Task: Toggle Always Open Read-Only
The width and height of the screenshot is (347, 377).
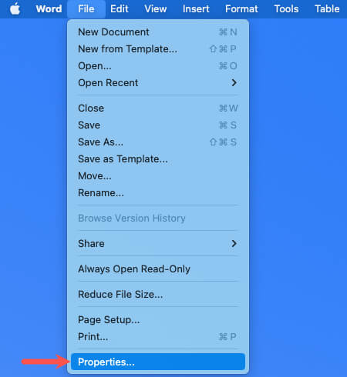Action: tap(158, 269)
